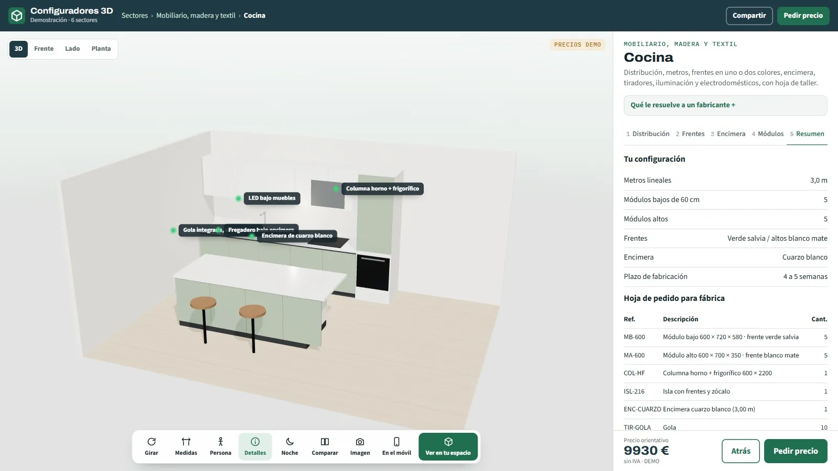
Task: Expand Qué le resuelve a un fabricante
Action: click(x=725, y=105)
